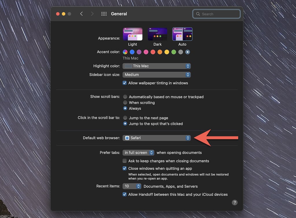Viewport: 296px width, 218px height.
Task: Select Jump to the spot that's clicked
Action: tap(125, 124)
